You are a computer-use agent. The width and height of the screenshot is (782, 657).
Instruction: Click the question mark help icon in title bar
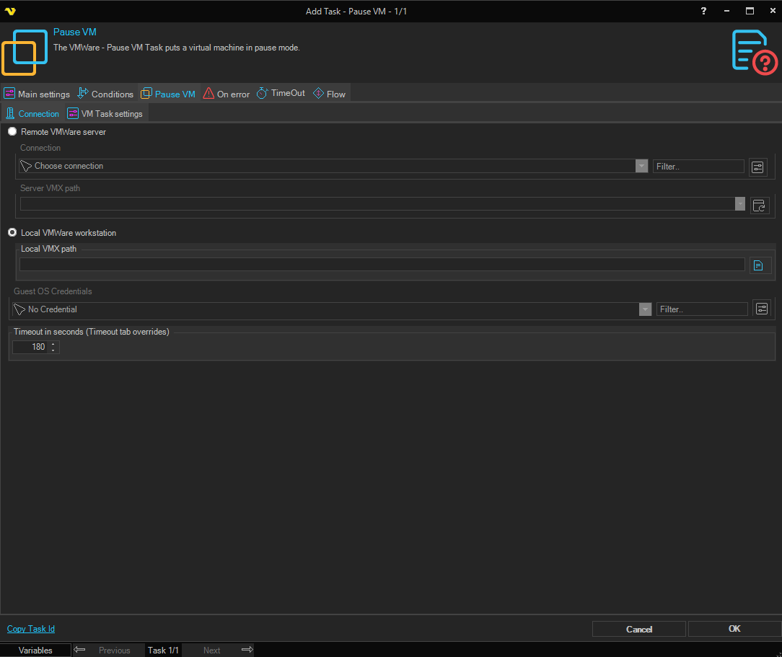click(703, 11)
